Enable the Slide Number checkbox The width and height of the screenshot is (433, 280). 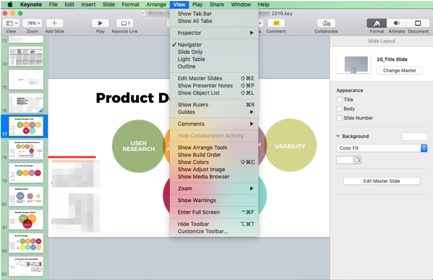point(339,118)
